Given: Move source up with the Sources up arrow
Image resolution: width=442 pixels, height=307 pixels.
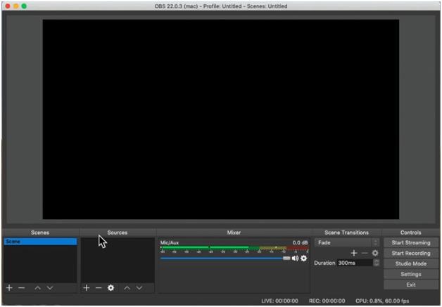Looking at the screenshot, I should pyautogui.click(x=127, y=288).
